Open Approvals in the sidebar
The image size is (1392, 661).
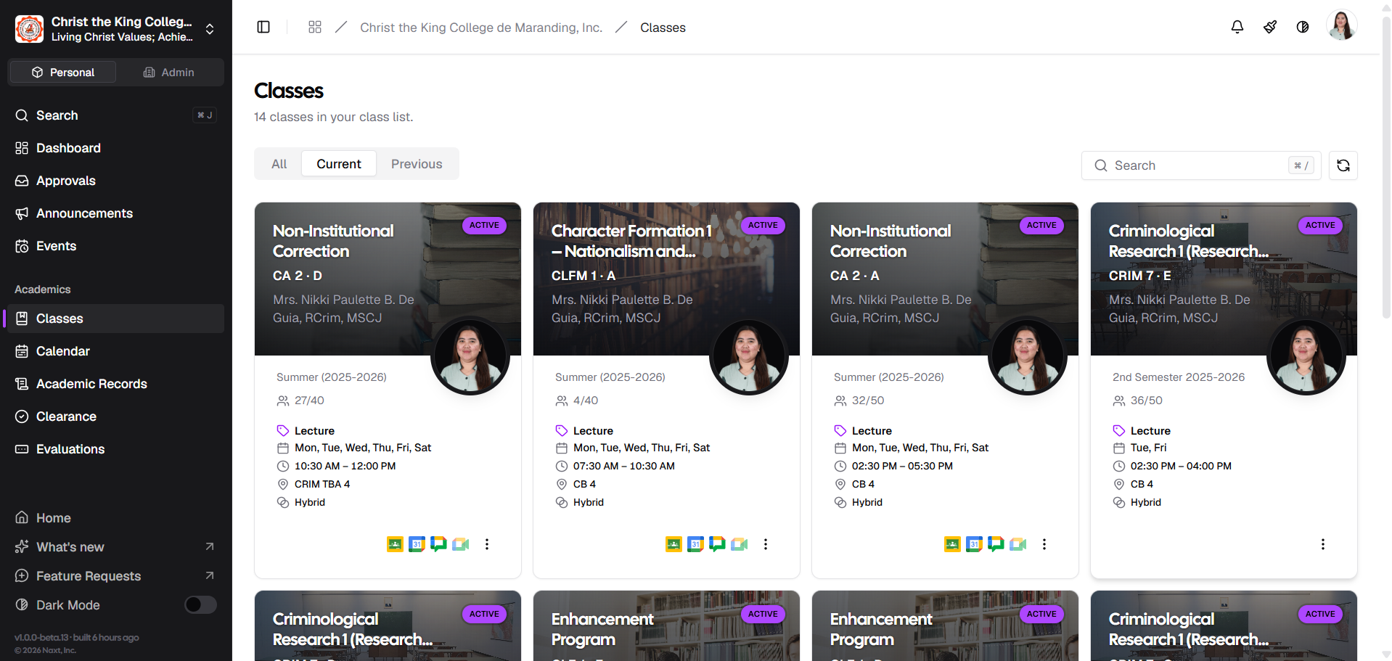[x=116, y=181]
